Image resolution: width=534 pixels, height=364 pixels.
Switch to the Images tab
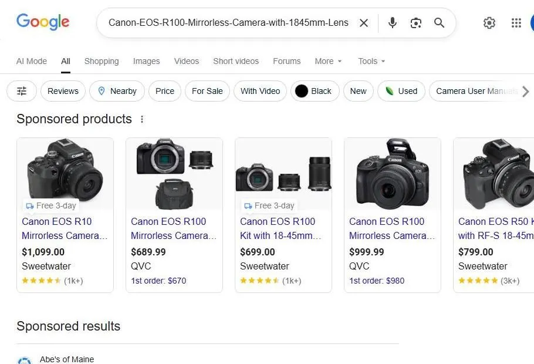tap(146, 61)
